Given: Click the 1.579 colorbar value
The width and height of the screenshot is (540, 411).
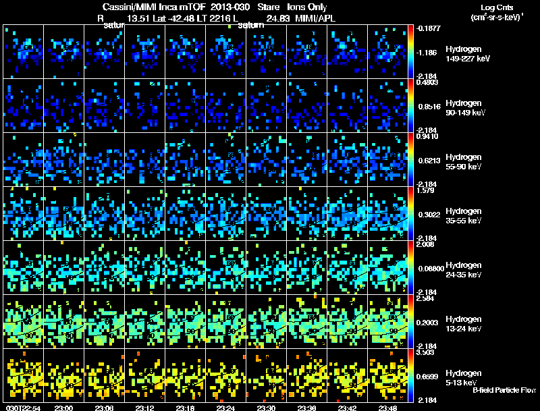Looking at the screenshot, I should (x=425, y=190).
